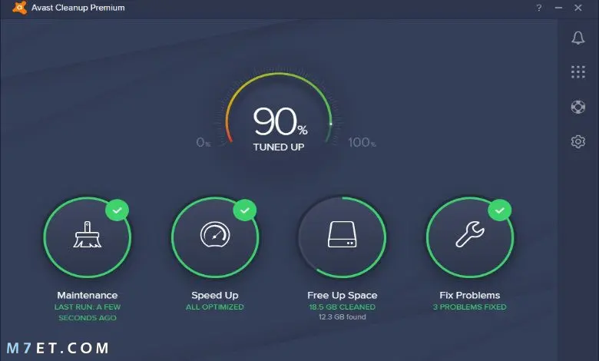This screenshot has height=361, width=599.
Task: Click the 18.5 GB CLEANED status text
Action: (343, 307)
